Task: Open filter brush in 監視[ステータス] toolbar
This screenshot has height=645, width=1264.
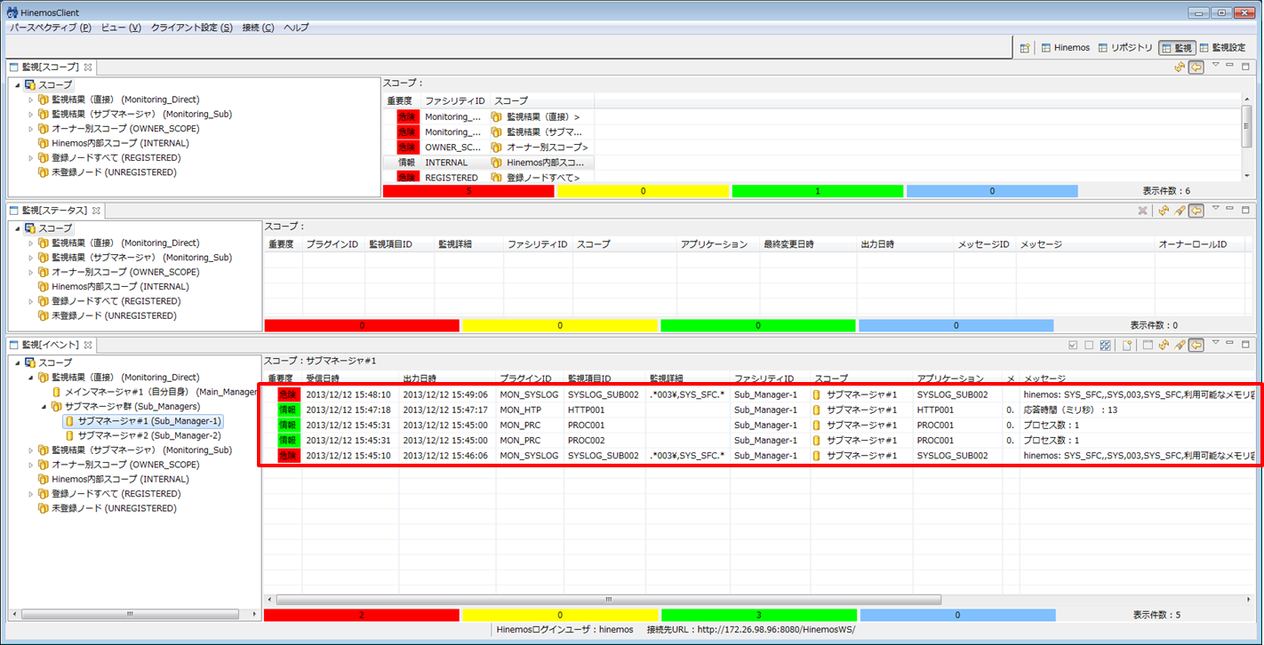Action: pyautogui.click(x=1180, y=211)
